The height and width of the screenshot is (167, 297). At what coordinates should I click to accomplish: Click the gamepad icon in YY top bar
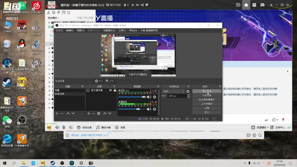(x=262, y=5)
